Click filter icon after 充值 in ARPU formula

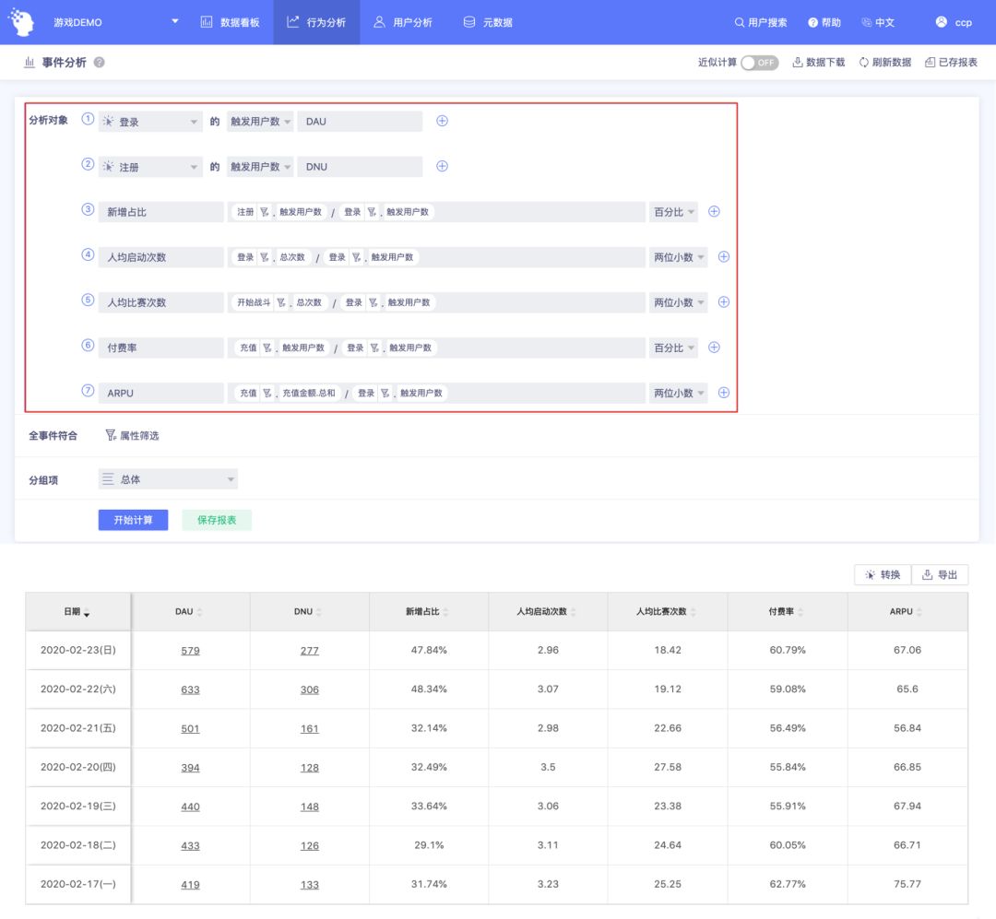click(x=267, y=393)
